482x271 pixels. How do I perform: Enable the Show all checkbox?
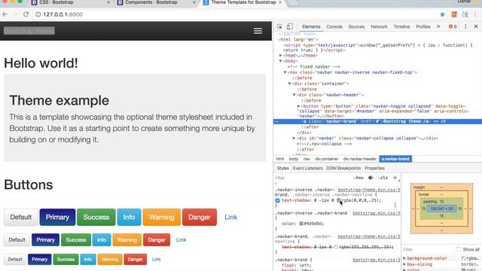pos(459,249)
